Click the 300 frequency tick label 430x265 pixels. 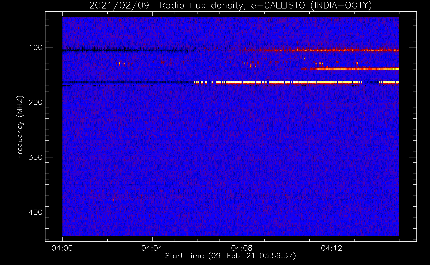pos(36,157)
